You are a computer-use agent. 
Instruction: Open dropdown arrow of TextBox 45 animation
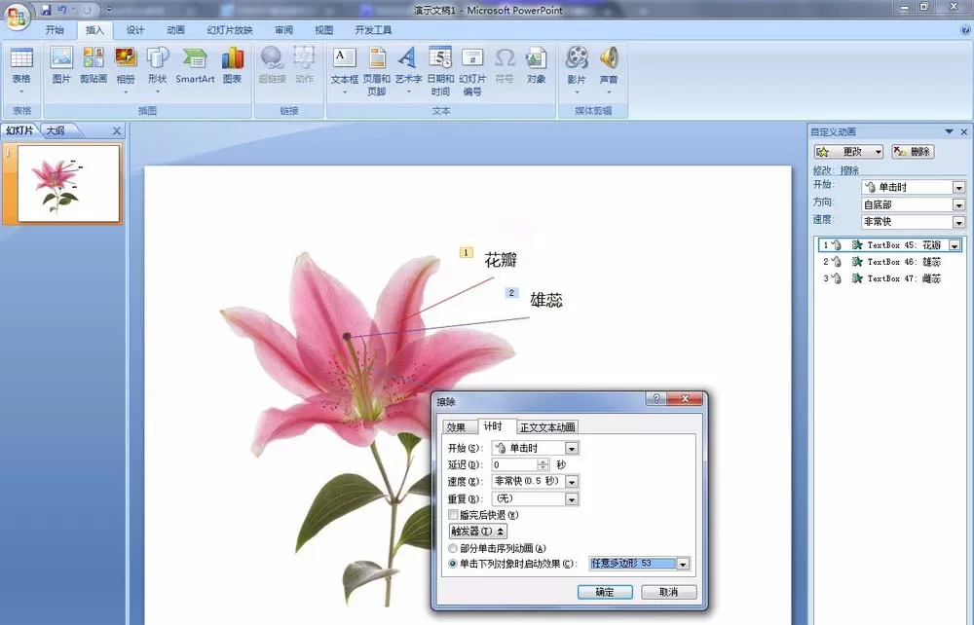pos(955,245)
